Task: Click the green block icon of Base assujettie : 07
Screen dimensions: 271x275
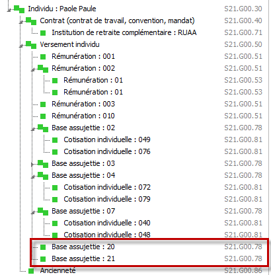Action: pyautogui.click(x=43, y=212)
